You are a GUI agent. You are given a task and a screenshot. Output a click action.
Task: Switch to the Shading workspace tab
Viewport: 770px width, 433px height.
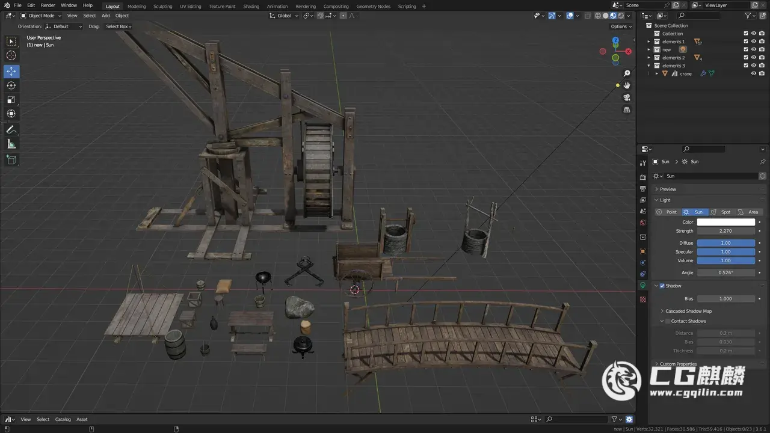point(251,6)
